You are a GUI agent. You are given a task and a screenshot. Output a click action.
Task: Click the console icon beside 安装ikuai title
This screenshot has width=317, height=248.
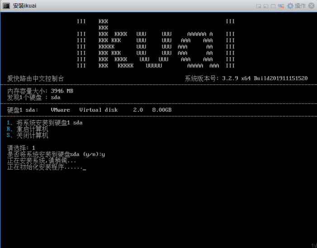click(x=6, y=6)
